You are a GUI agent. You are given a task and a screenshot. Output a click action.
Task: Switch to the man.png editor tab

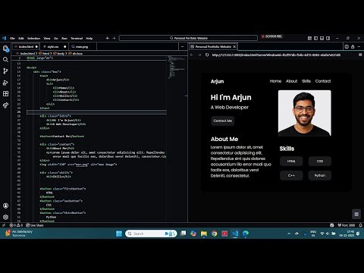pyautogui.click(x=82, y=47)
